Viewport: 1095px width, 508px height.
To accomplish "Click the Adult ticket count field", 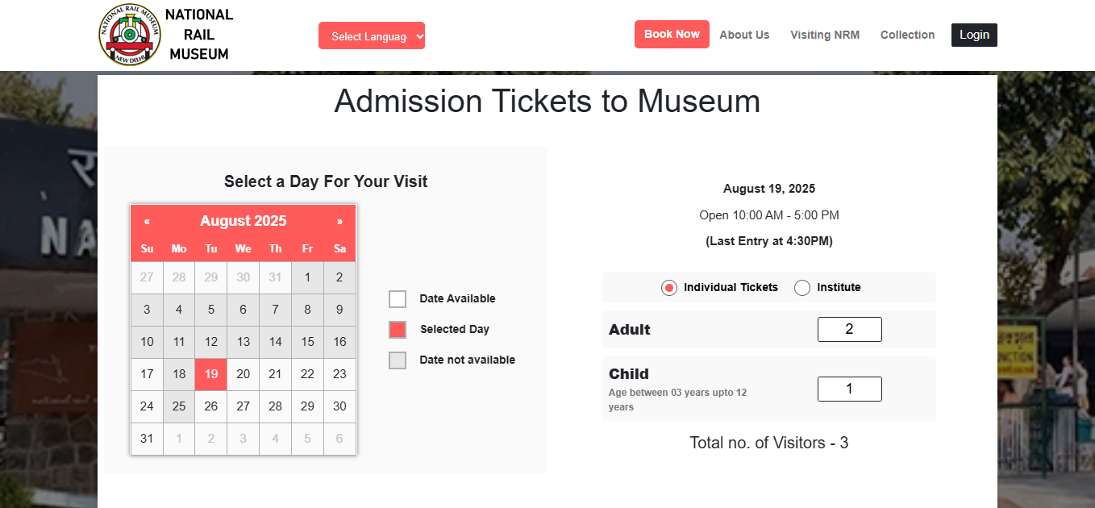I will point(849,329).
